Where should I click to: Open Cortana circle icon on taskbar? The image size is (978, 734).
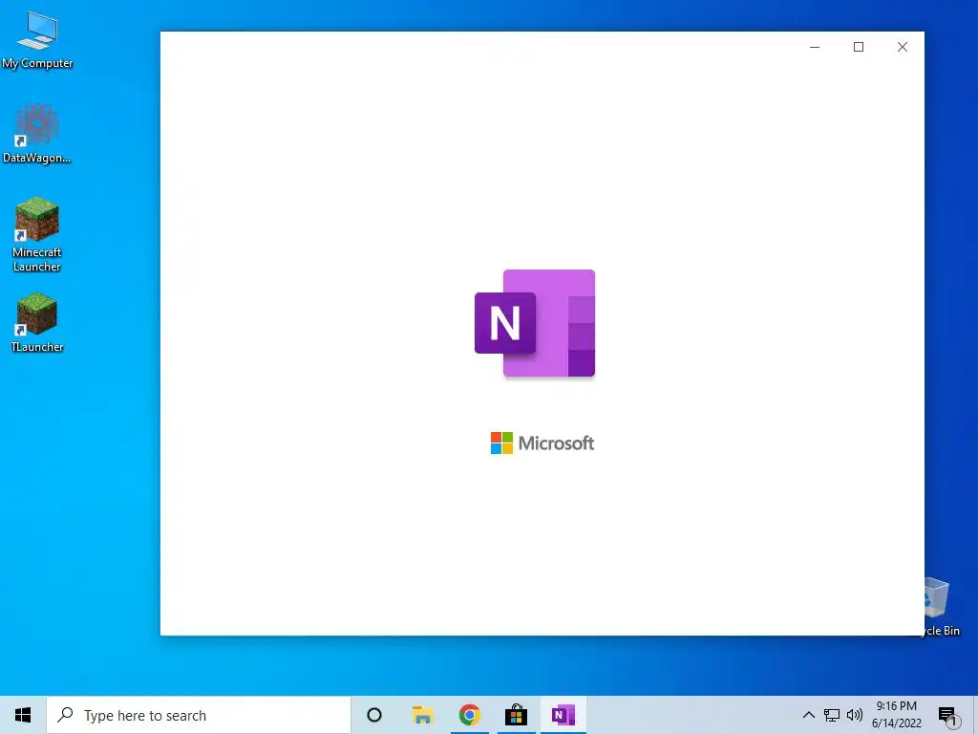click(x=374, y=715)
